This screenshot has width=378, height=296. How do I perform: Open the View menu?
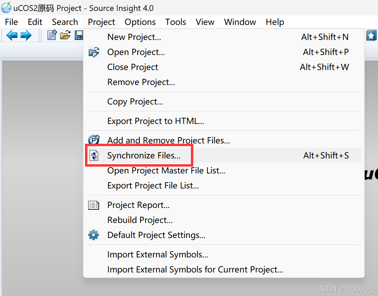point(205,22)
